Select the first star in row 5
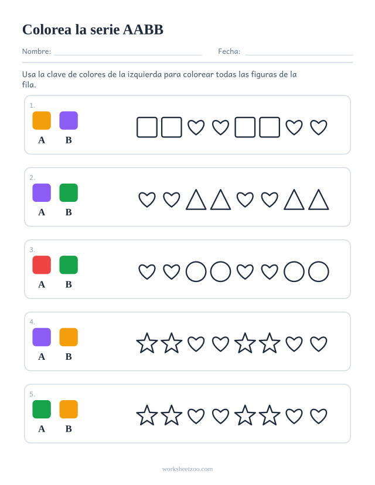This screenshot has width=375, height=485. point(147,415)
